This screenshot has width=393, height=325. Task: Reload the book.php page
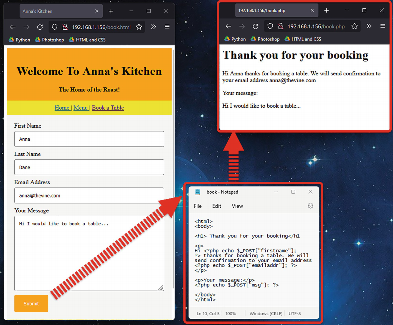(x=255, y=26)
